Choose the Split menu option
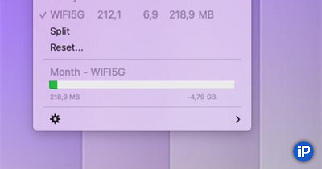Screen dimensions: 322x169 (60, 31)
